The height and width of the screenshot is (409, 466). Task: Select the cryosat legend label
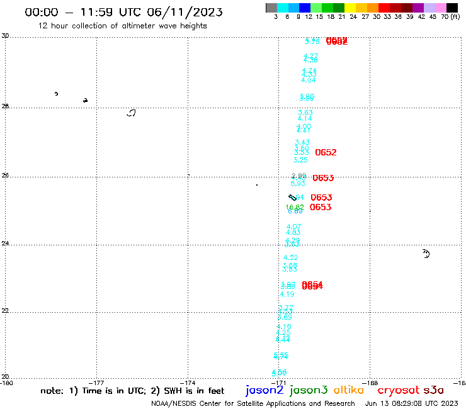[398, 391]
